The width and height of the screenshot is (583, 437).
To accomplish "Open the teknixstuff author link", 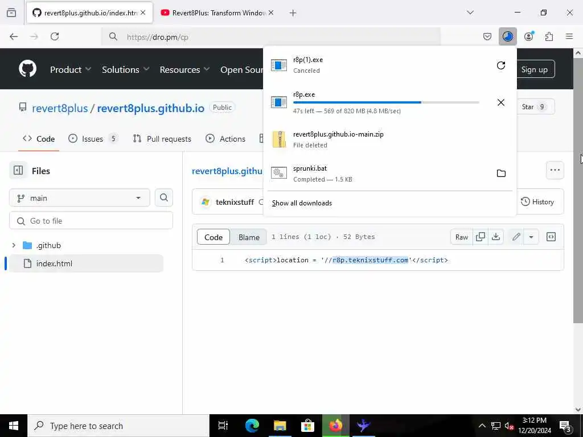I will 235,202.
